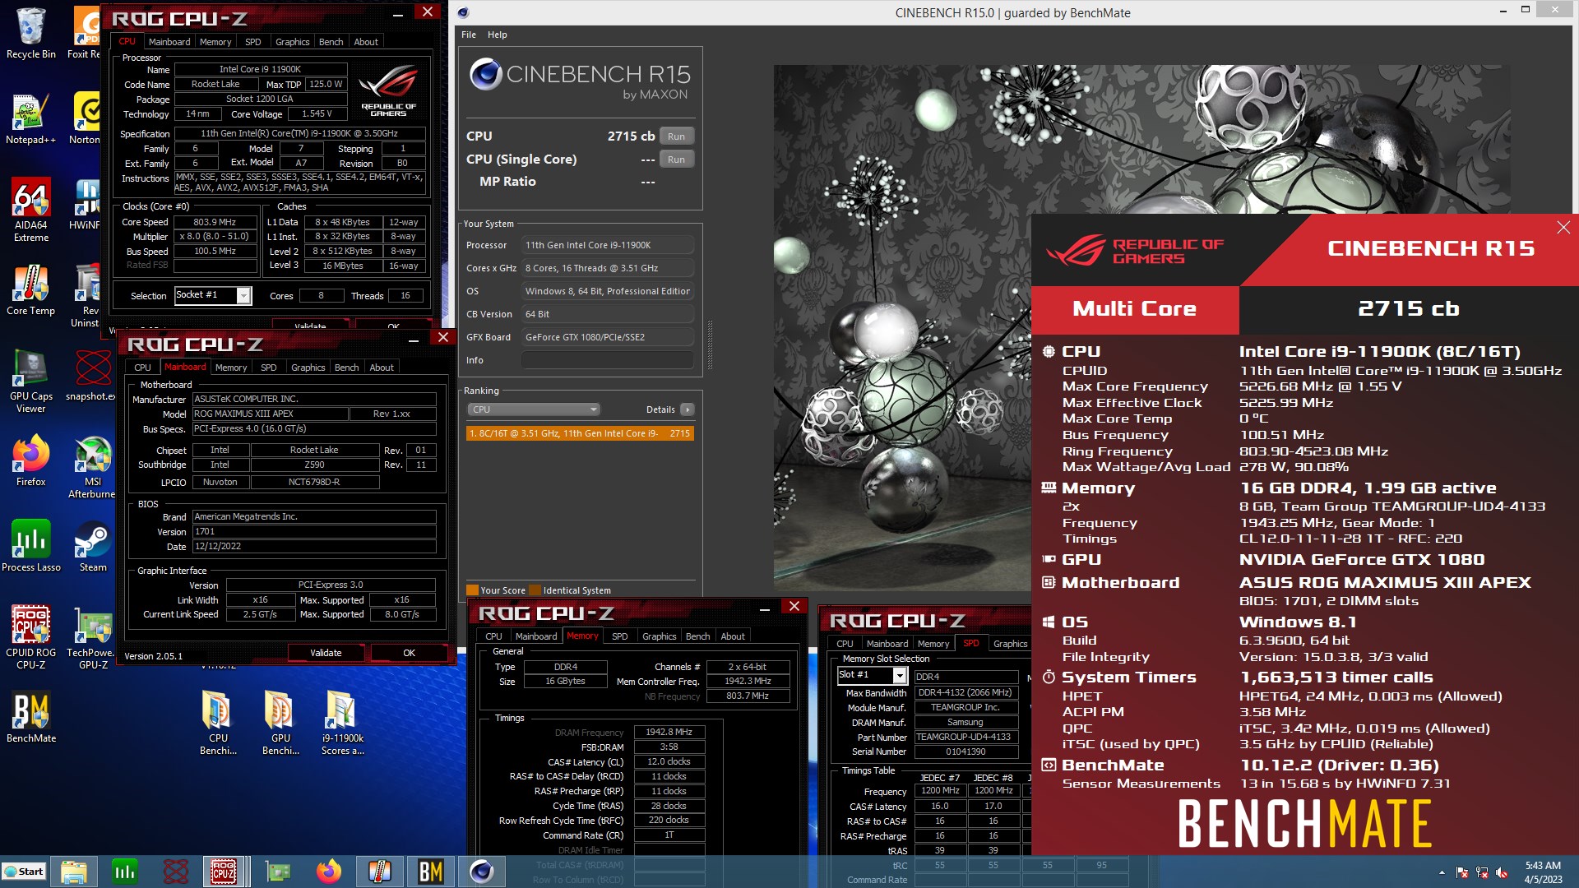1579x888 pixels.
Task: Open the GPU Caps Viewer desktop icon
Action: click(30, 381)
